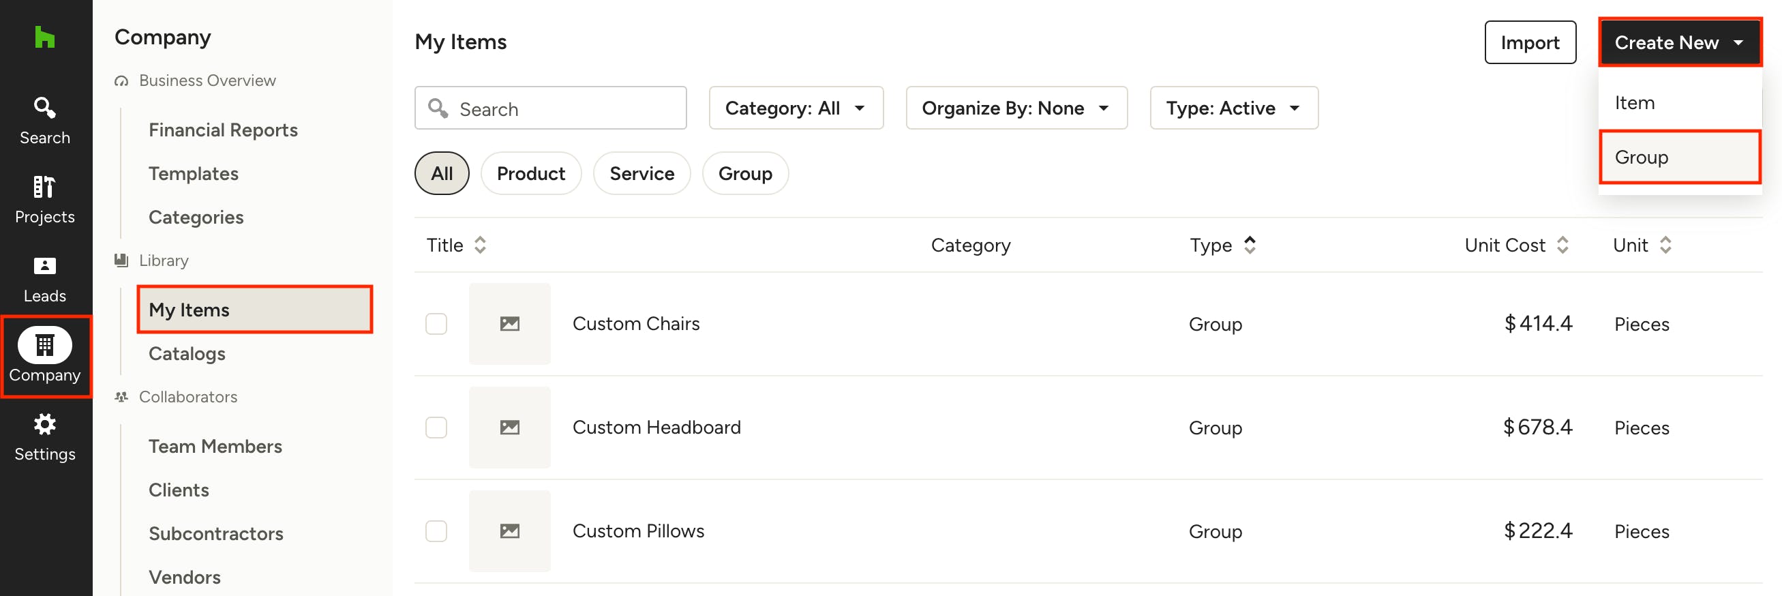Select the Custom Headboard row checkbox
Viewport: 1782px width, 596px height.
tap(436, 428)
